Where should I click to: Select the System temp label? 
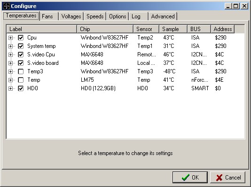41,46
